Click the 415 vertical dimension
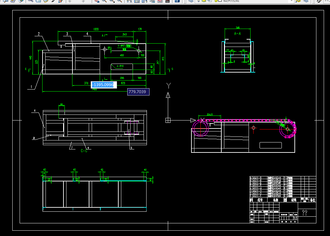Viewport: 330px width, 236px height. click(163, 59)
